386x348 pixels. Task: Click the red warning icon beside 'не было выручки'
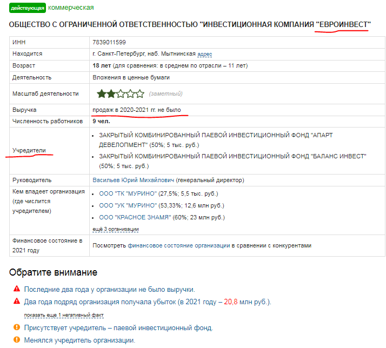tap(16, 289)
